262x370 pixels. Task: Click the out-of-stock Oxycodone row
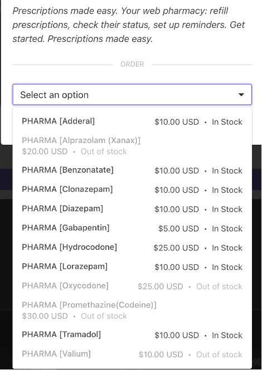(x=132, y=286)
